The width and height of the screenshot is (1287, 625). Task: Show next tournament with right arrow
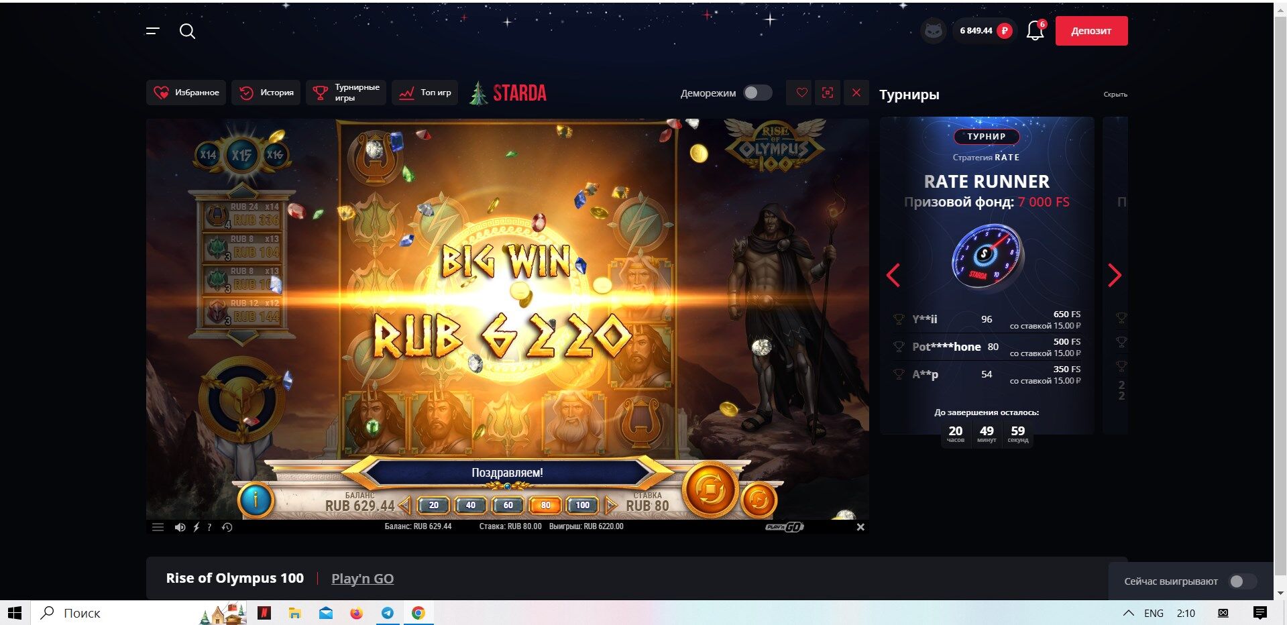1115,275
